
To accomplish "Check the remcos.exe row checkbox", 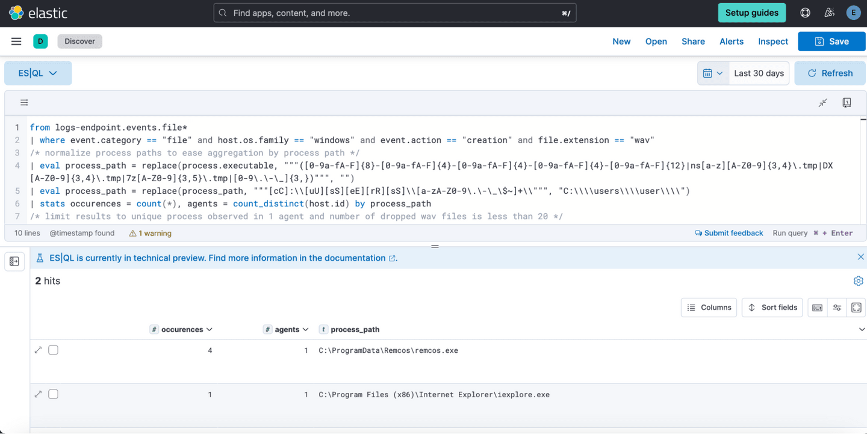I will (x=53, y=350).
